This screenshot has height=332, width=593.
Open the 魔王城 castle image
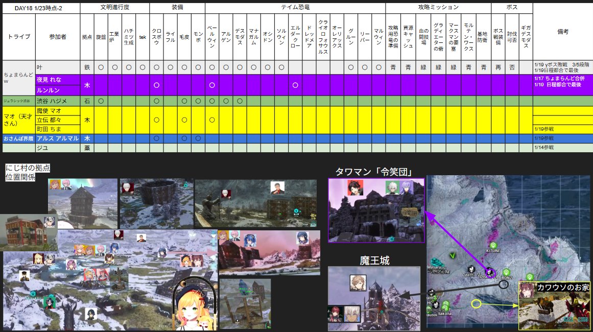click(x=374, y=299)
